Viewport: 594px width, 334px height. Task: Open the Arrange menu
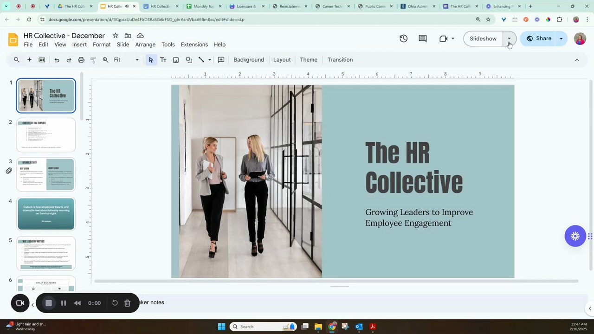click(145, 45)
